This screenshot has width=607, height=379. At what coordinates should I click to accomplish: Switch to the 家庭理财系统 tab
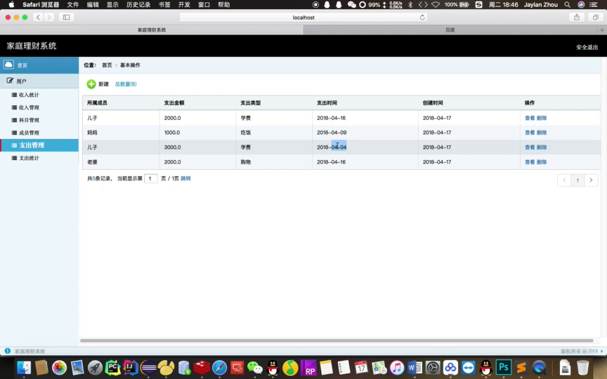(x=152, y=29)
